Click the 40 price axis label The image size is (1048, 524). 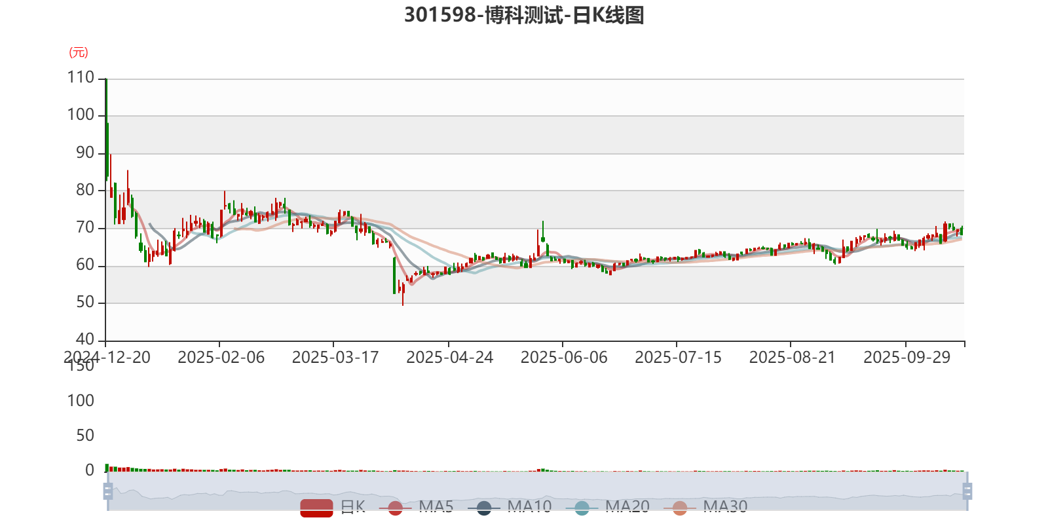click(x=85, y=339)
